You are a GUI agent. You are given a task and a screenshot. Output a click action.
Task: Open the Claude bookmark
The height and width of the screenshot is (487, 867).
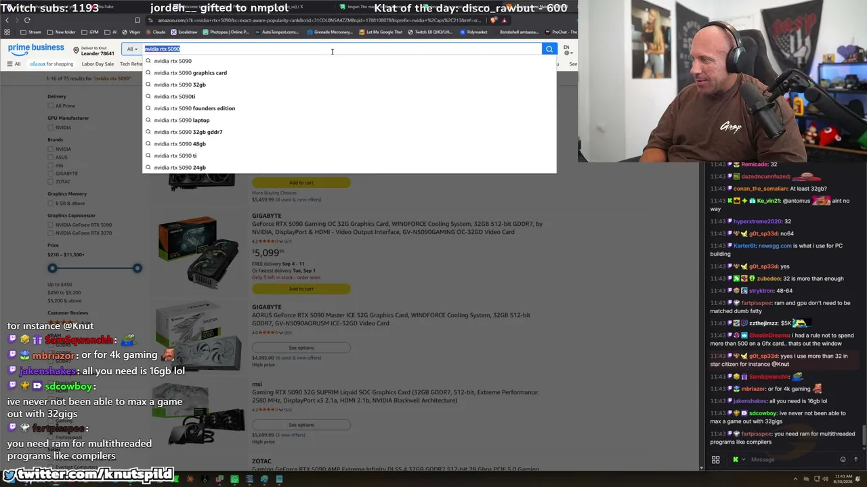pyautogui.click(x=156, y=32)
